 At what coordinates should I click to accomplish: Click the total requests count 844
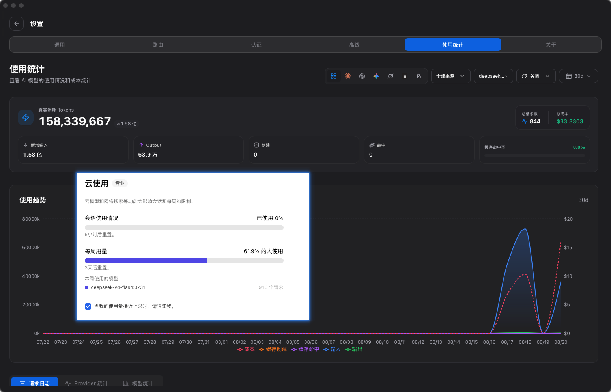click(x=535, y=121)
